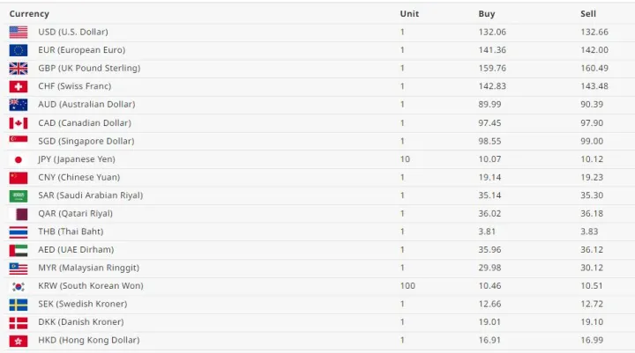This screenshot has height=353, width=635.
Task: Click the Swiss flag icon
Action: (19, 86)
